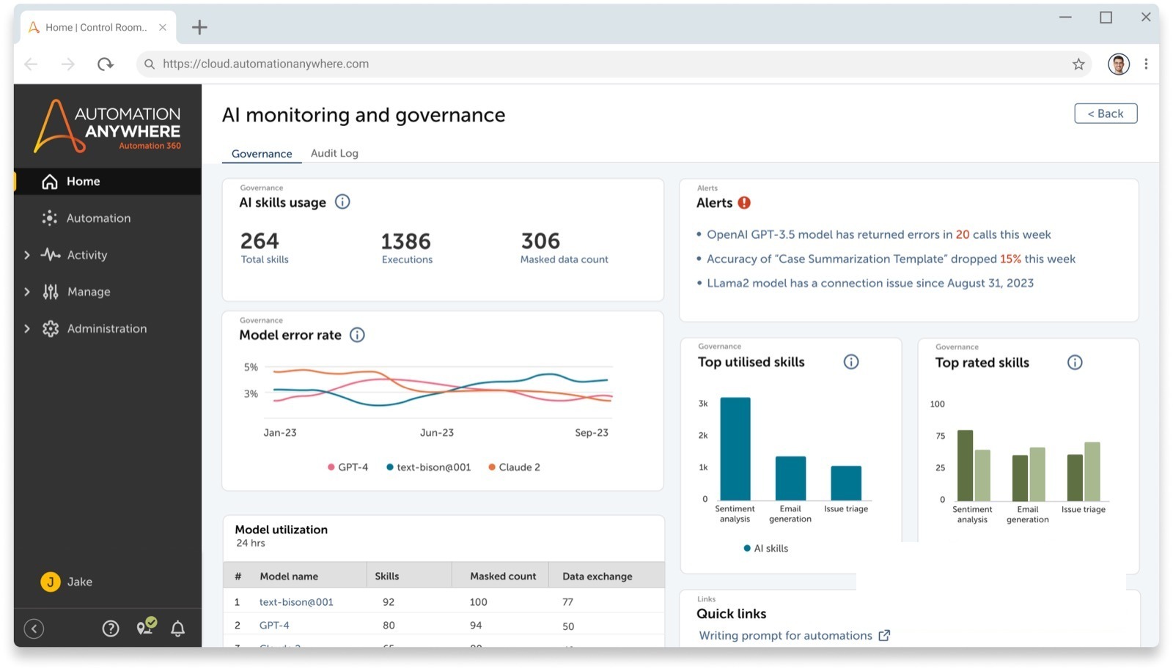Click the text-bison@001 legend teal dot
The height and width of the screenshot is (671, 1173).
tap(390, 467)
